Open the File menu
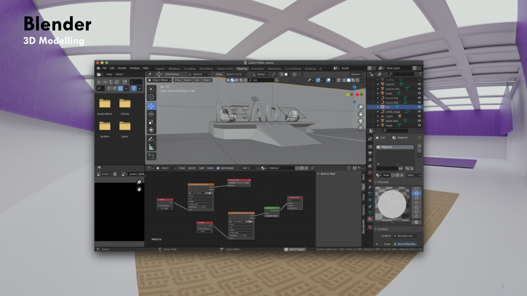Viewport: 527px width, 296px height. 104,68
